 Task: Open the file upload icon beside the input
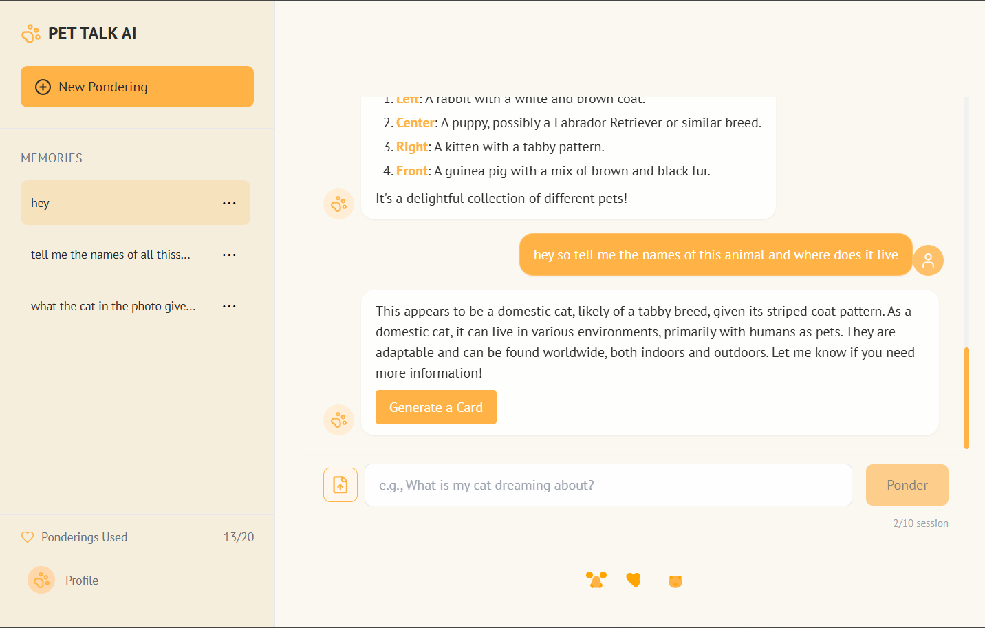tap(340, 485)
